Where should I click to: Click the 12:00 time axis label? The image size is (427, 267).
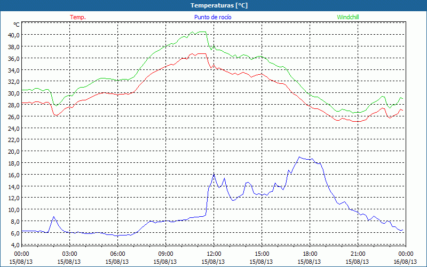tap(214, 254)
